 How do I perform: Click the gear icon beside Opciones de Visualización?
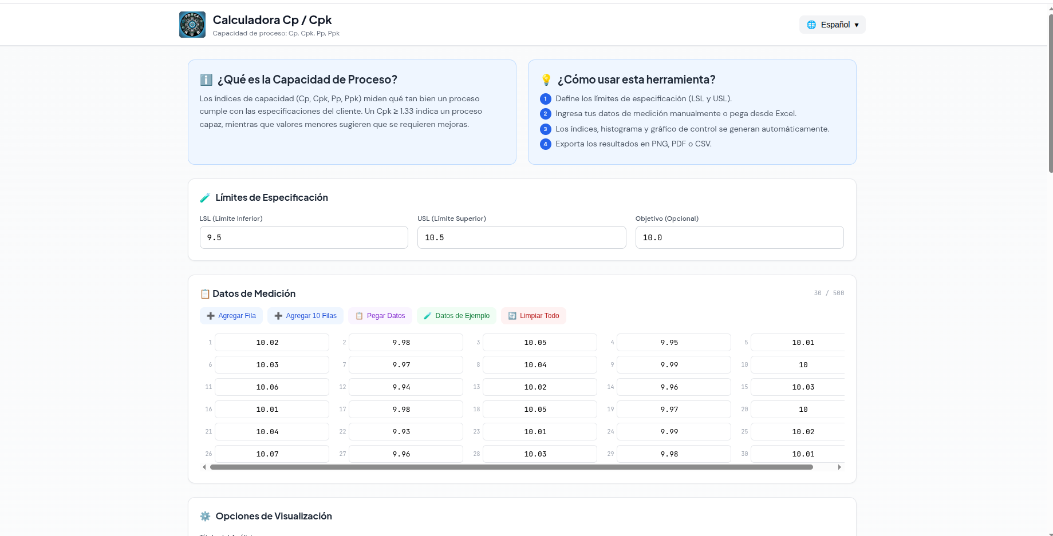[205, 516]
